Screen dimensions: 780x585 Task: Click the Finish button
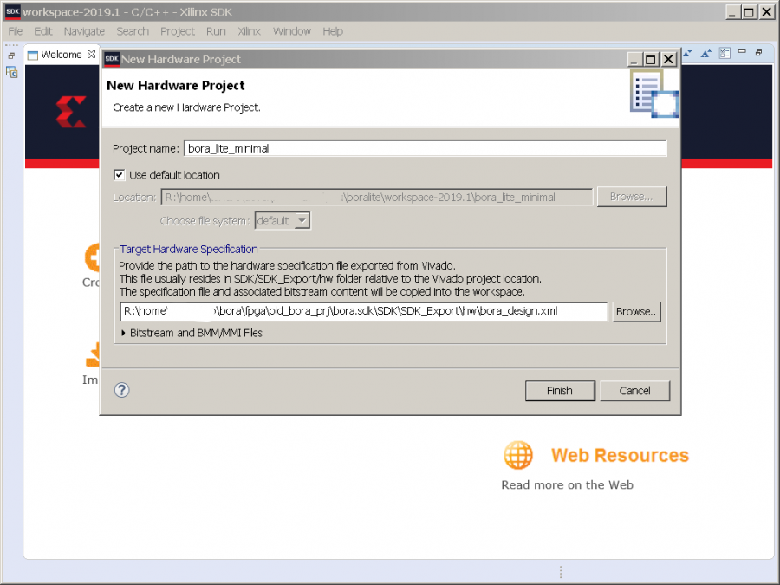coord(559,391)
